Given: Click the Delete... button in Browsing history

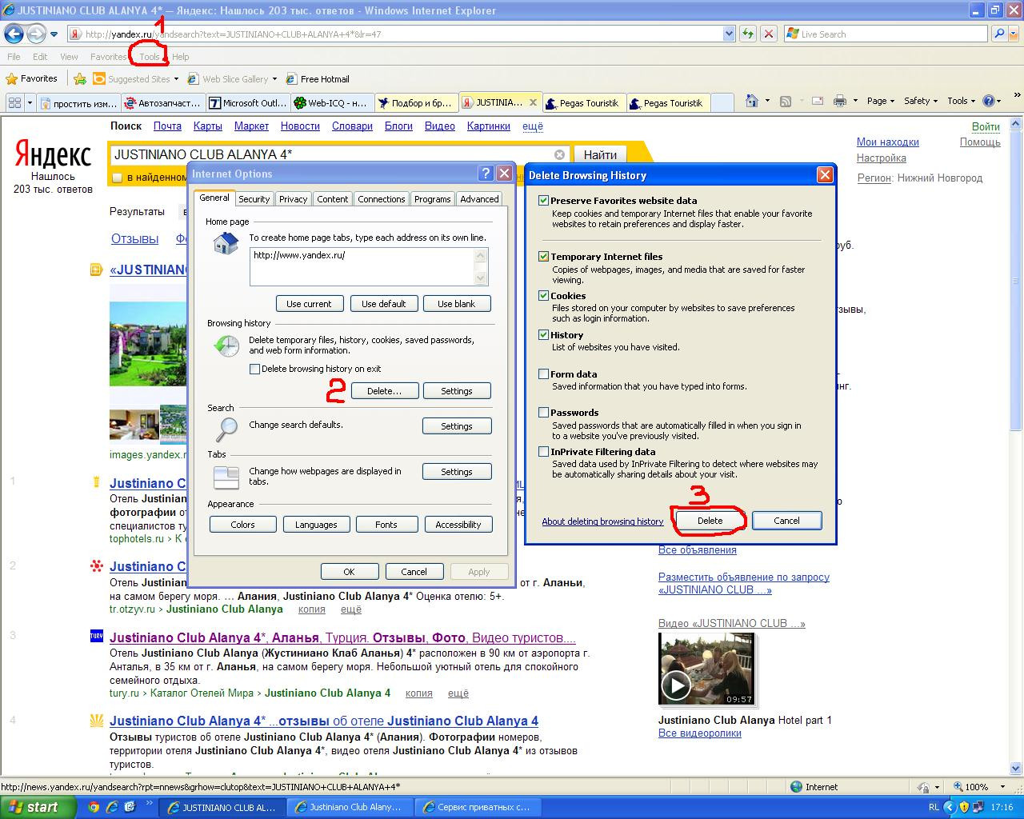Looking at the screenshot, I should pyautogui.click(x=384, y=391).
